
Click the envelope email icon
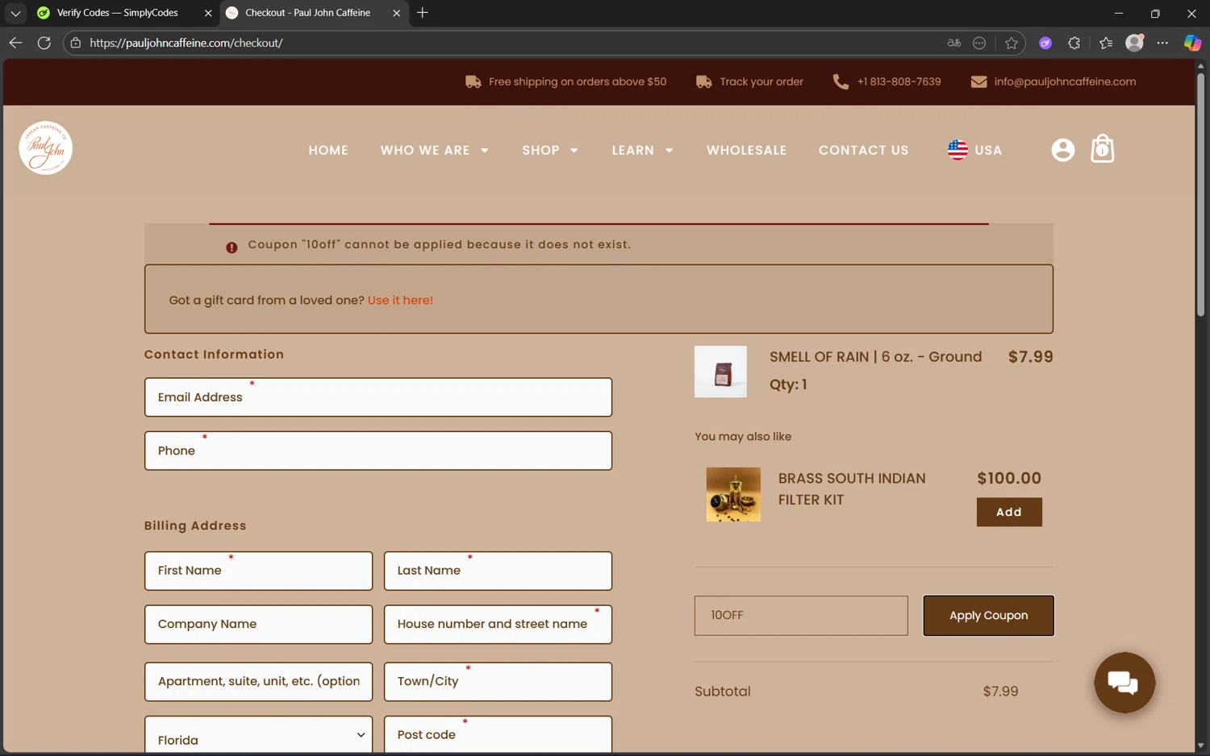(x=978, y=81)
